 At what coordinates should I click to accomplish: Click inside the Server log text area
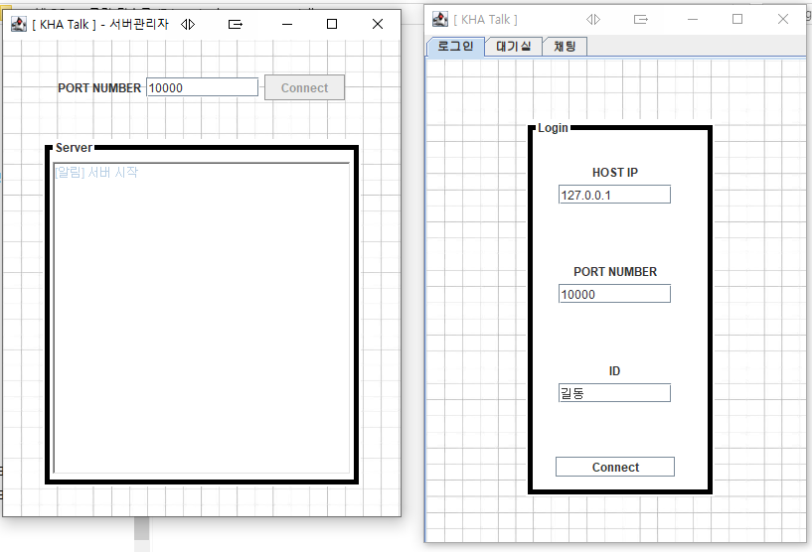[202, 318]
